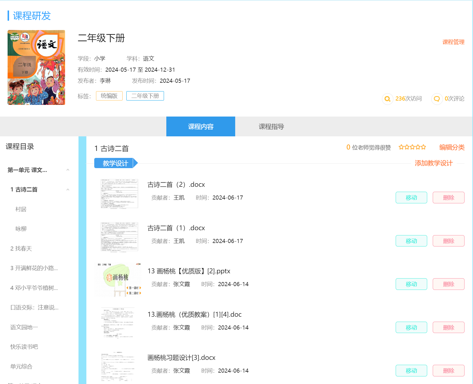The height and width of the screenshot is (384, 473).
Task: Switch to the 课程指导 tab
Action: [271, 126]
